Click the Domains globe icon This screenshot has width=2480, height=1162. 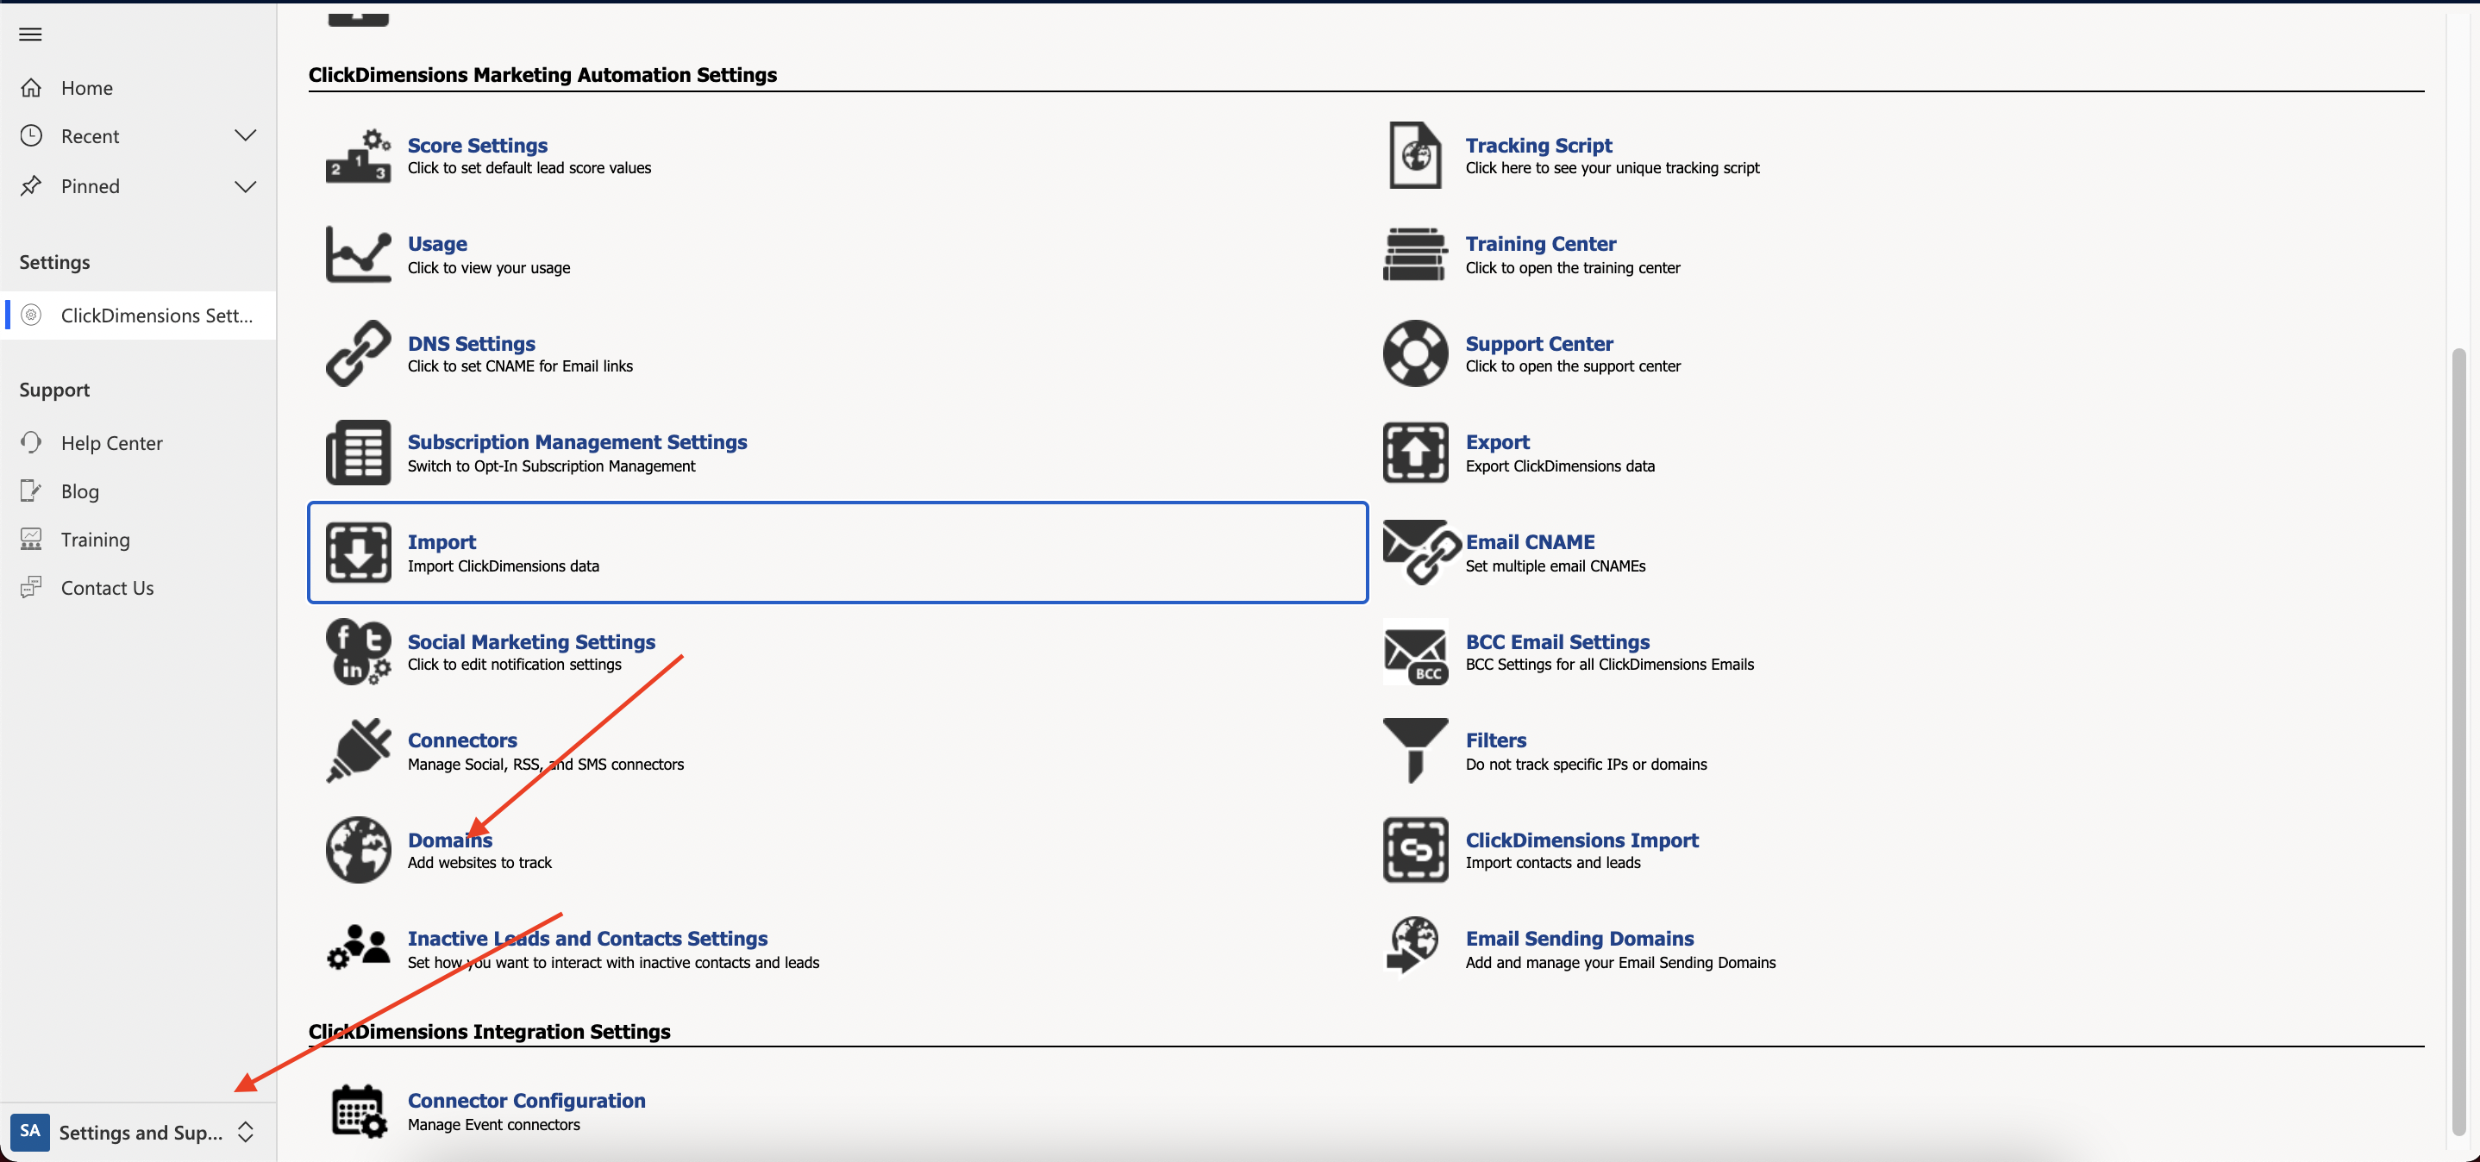358,850
